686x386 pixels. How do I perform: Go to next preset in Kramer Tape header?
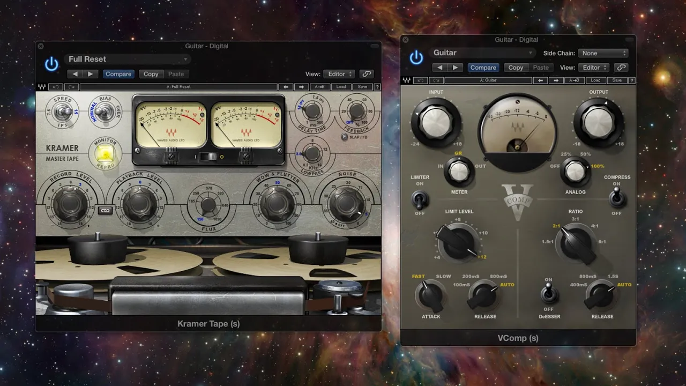91,74
